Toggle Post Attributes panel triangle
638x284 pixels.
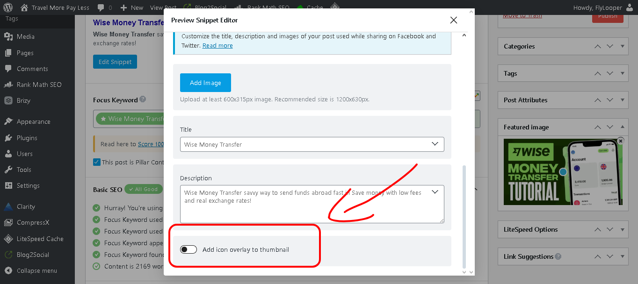pos(622,100)
